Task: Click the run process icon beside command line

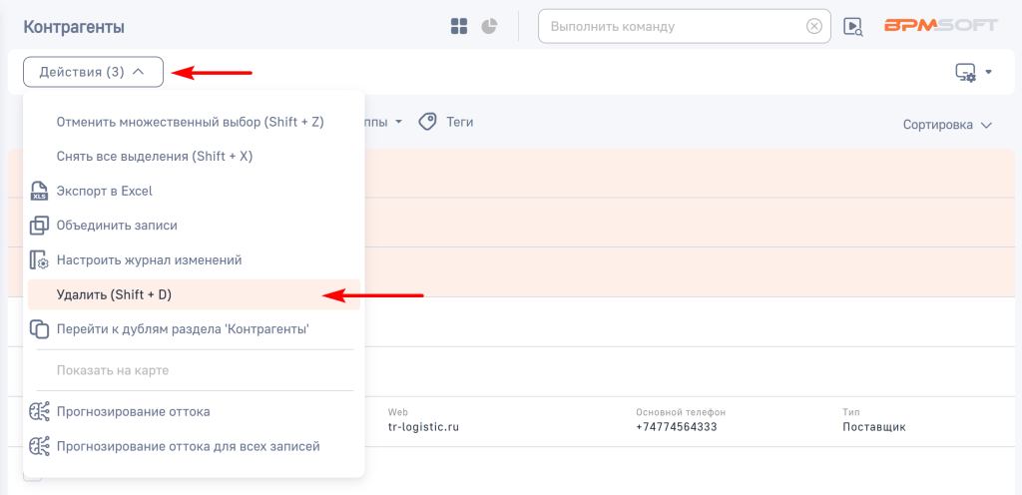Action: (x=852, y=27)
